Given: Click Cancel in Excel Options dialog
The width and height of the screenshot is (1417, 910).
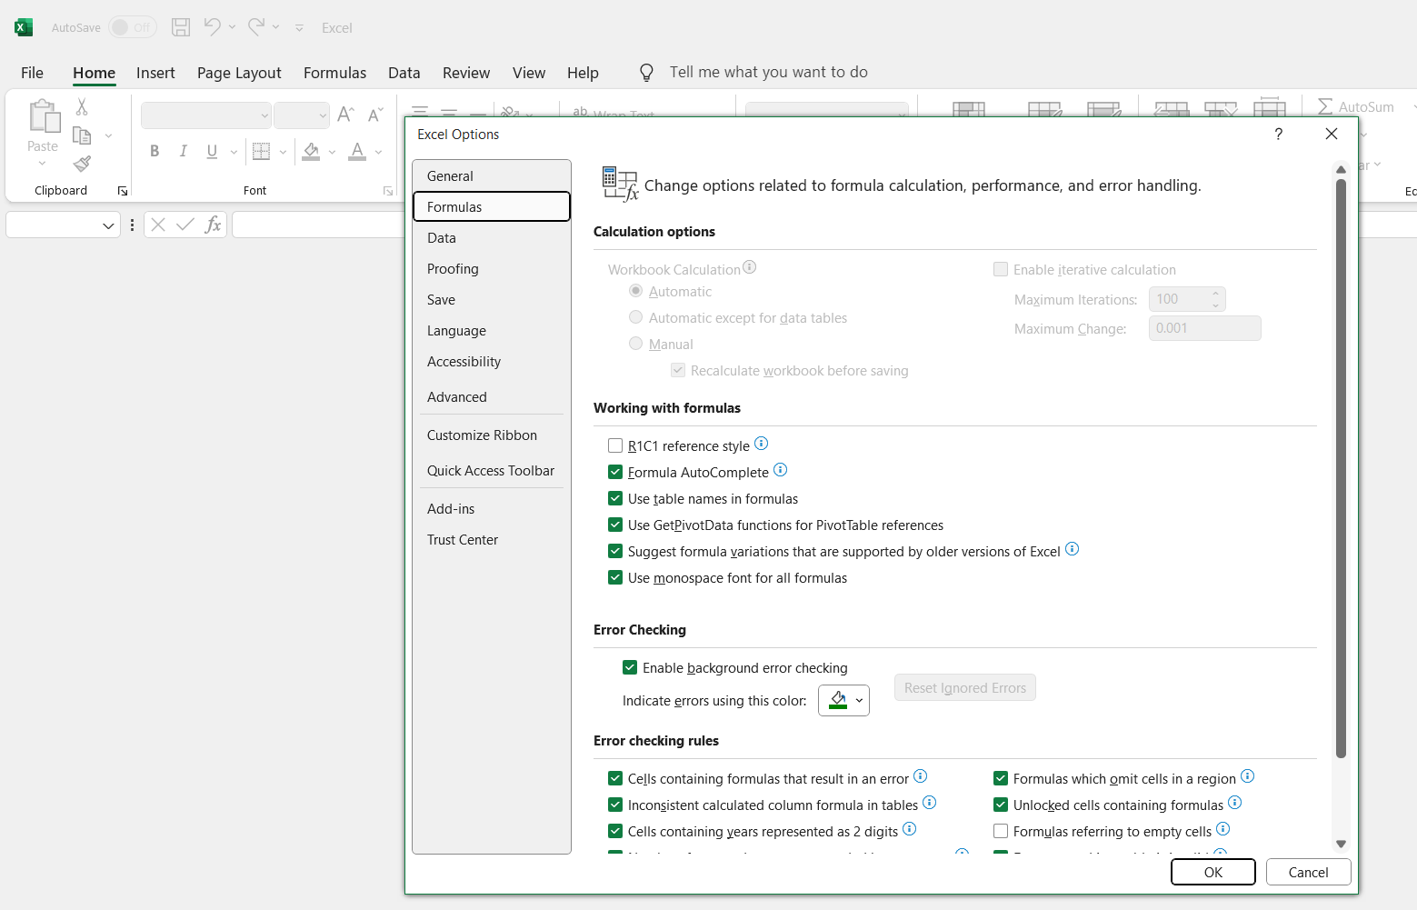Looking at the screenshot, I should point(1308,872).
